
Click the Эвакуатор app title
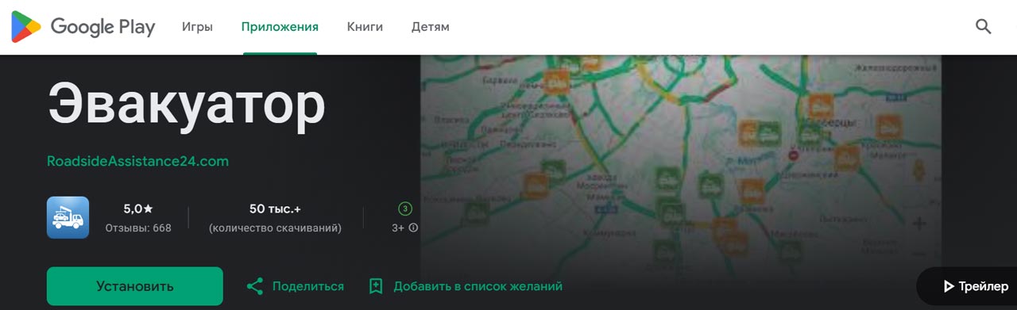tap(187, 104)
